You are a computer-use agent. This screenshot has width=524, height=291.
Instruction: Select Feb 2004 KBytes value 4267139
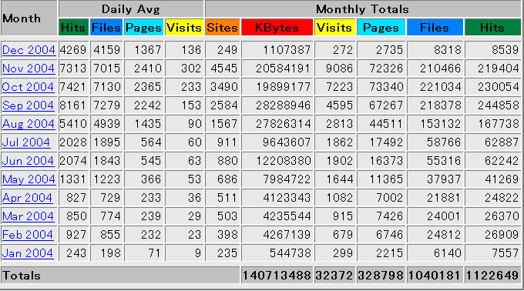coord(287,235)
